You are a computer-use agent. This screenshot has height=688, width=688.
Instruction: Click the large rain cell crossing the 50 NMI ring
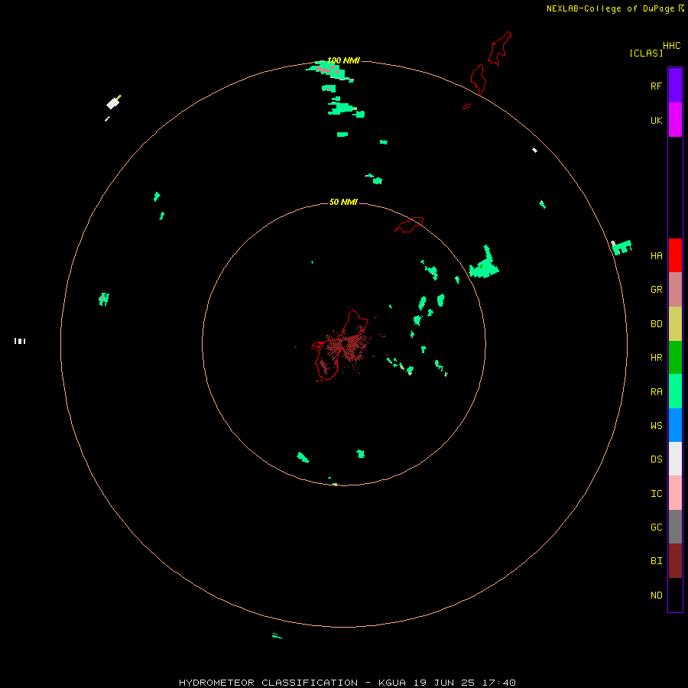pos(484,264)
